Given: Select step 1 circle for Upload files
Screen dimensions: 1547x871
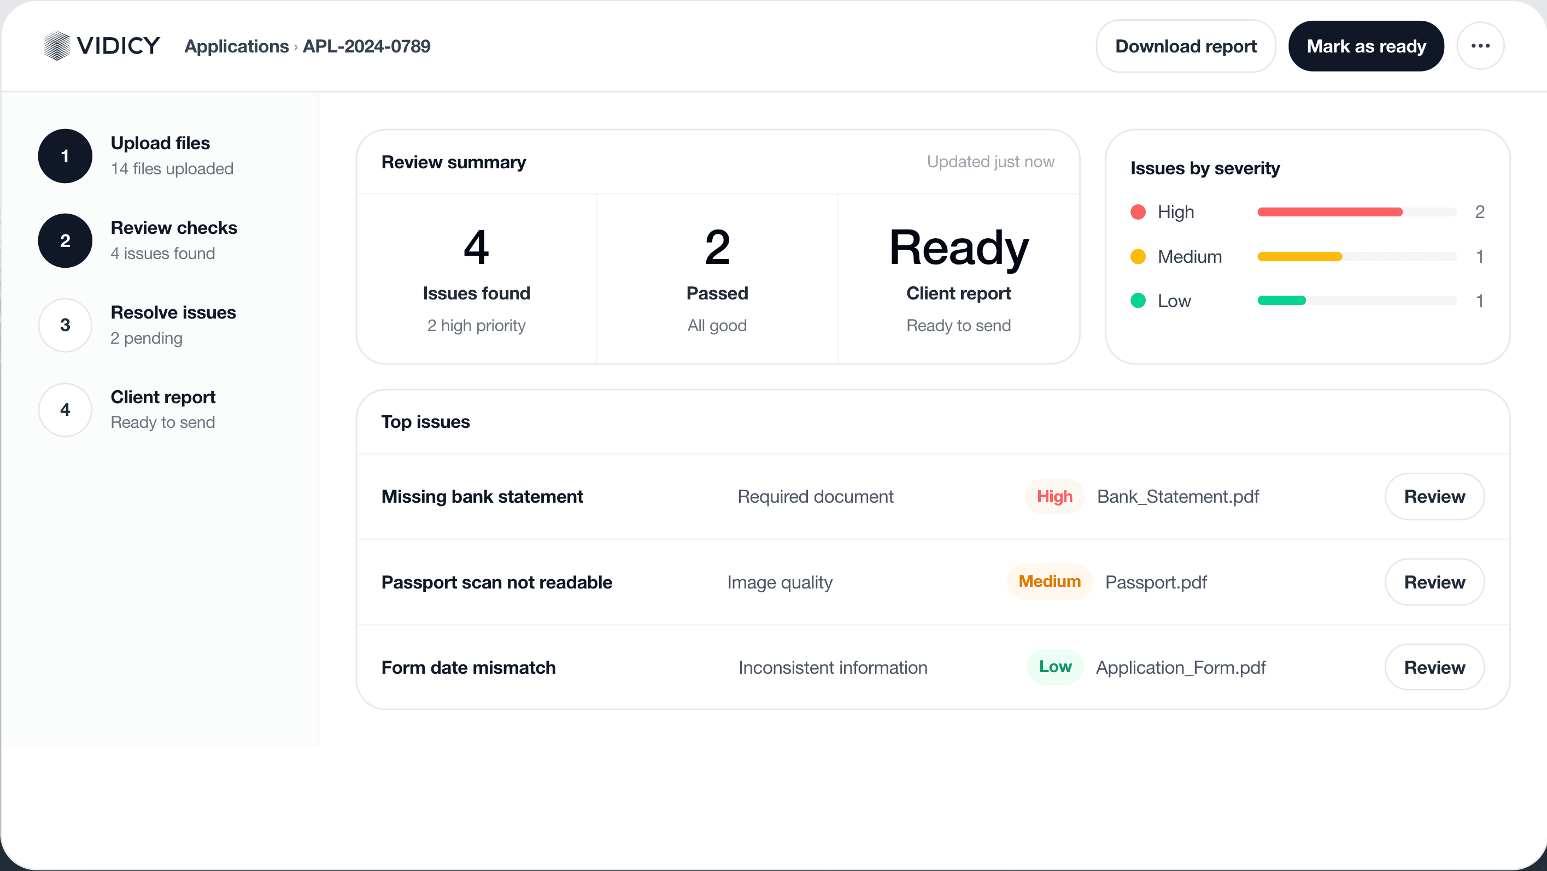Looking at the screenshot, I should point(65,156).
